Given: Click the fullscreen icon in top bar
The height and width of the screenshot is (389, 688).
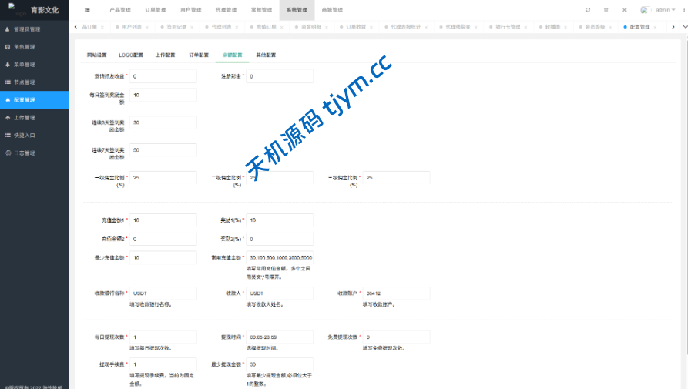Looking at the screenshot, I should pos(624,10).
